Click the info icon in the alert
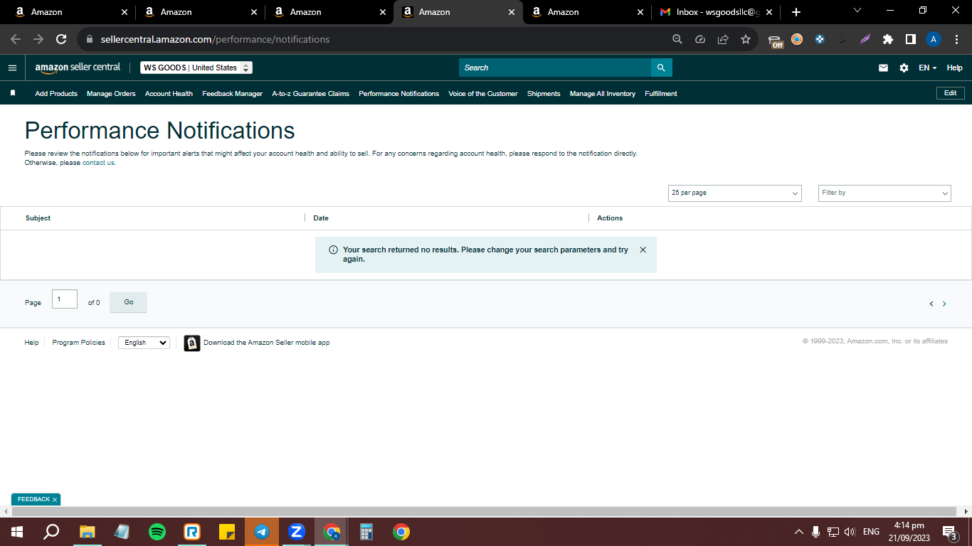 [x=333, y=250]
